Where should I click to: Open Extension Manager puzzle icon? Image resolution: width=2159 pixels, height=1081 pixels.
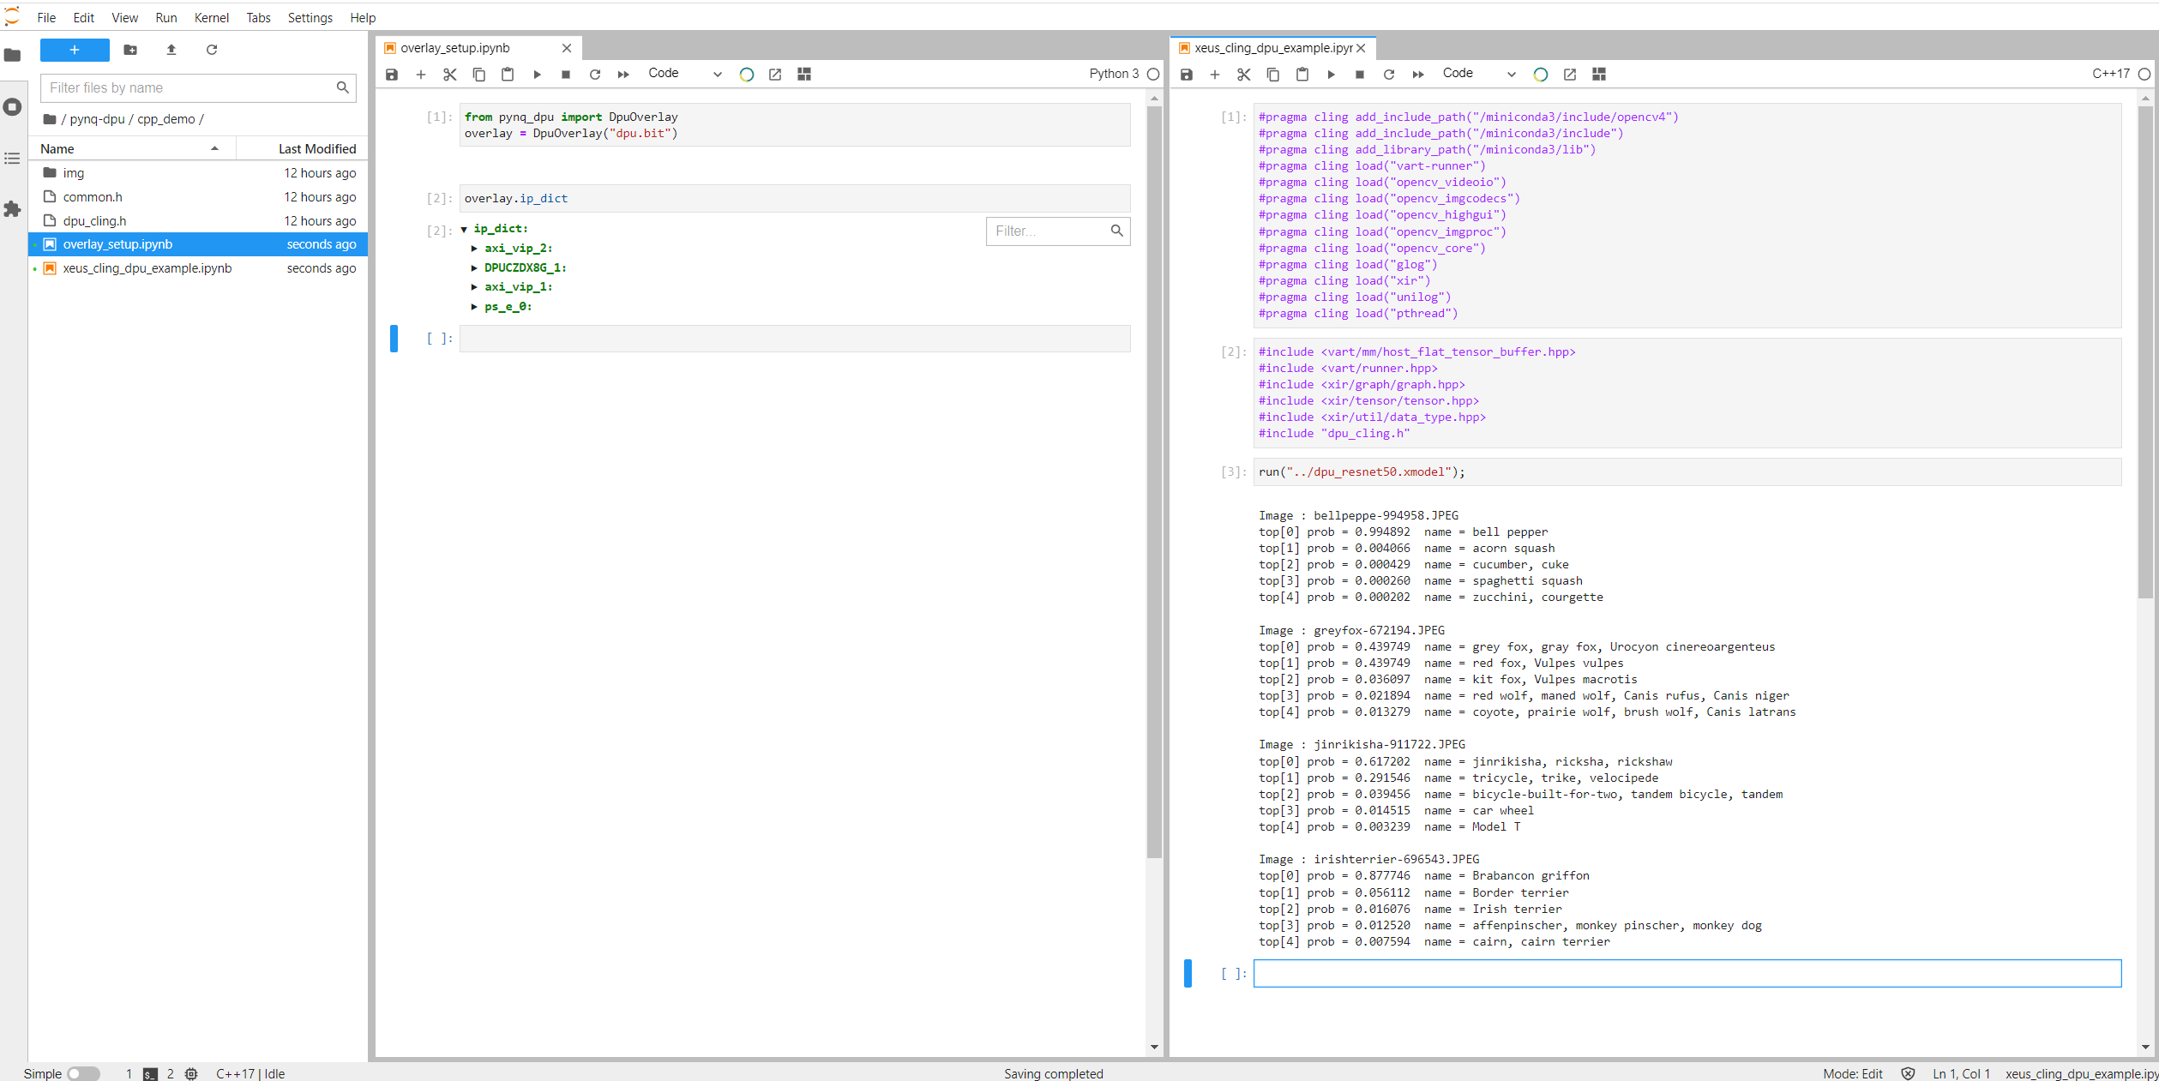(x=13, y=209)
